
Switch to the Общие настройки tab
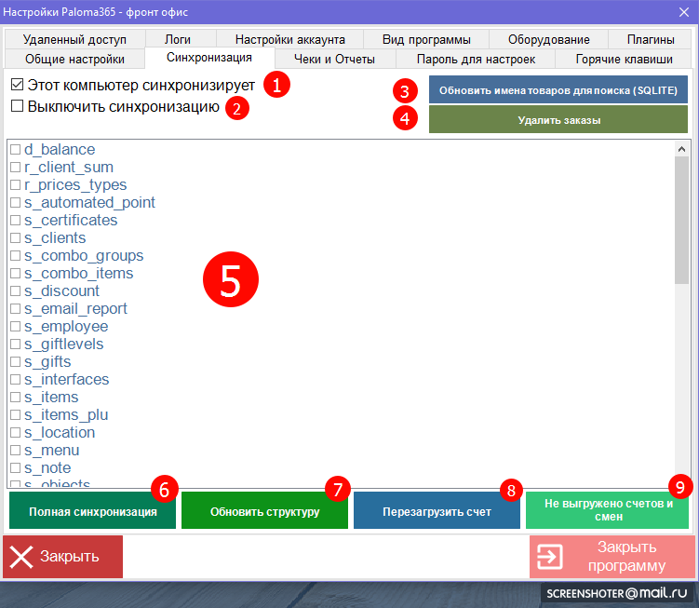point(74,59)
